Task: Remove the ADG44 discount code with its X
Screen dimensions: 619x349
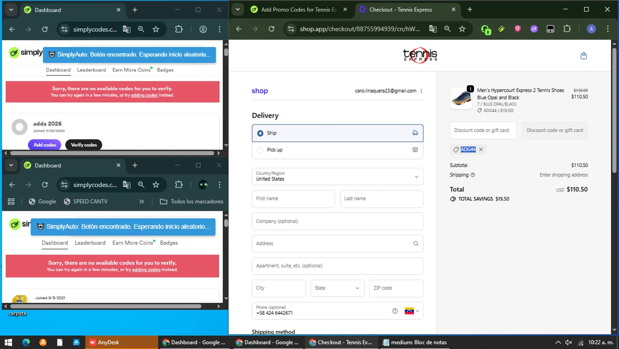Action: (x=481, y=150)
